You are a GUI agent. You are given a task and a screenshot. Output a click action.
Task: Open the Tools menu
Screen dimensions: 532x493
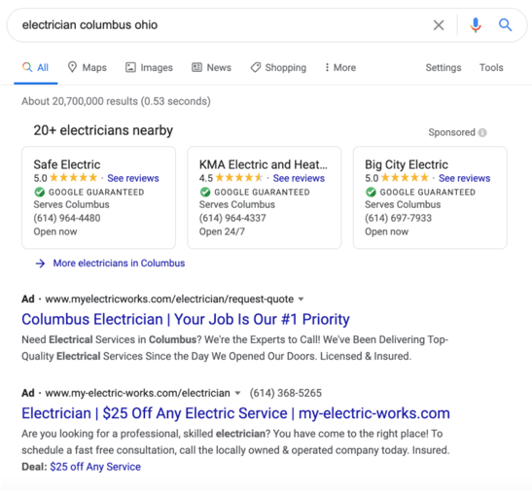491,67
